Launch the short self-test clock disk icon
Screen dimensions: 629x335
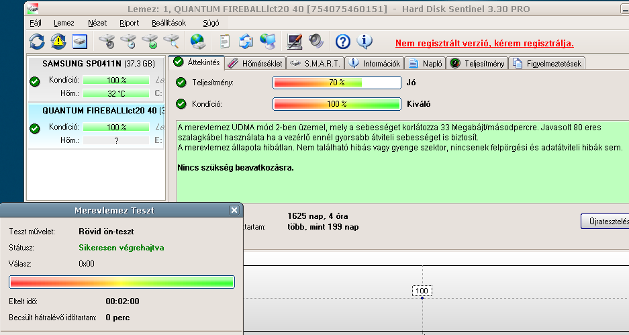tap(128, 42)
